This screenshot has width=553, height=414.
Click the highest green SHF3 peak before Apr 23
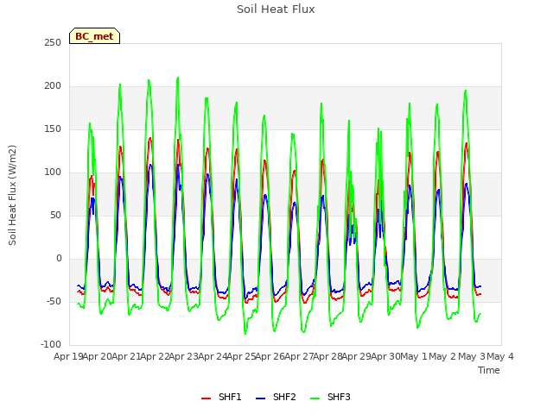point(178,78)
